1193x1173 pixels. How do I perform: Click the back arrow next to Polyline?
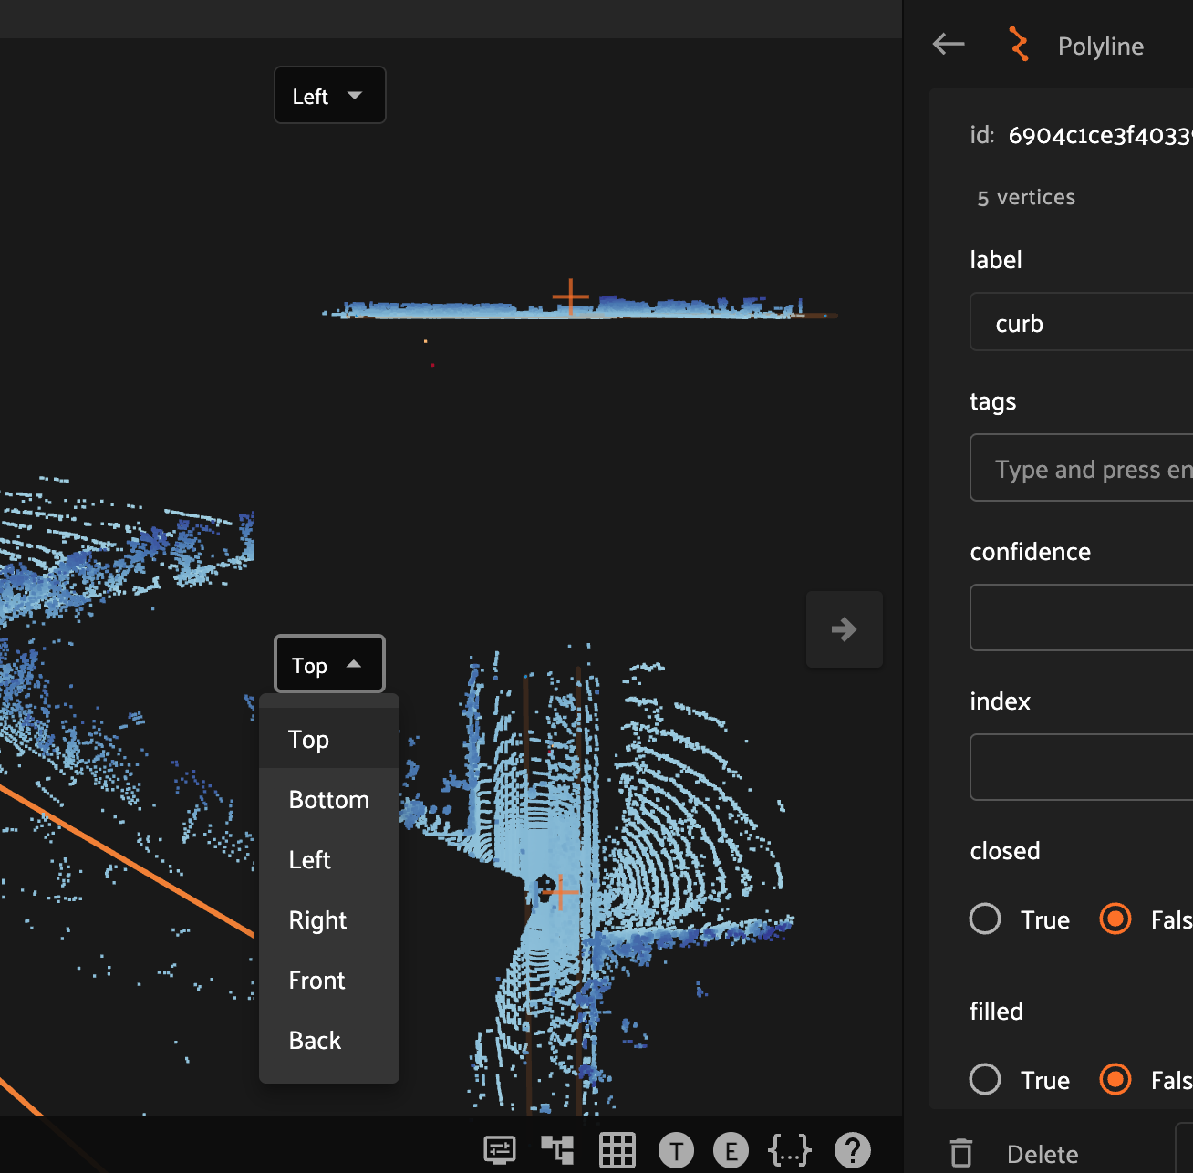(x=949, y=44)
